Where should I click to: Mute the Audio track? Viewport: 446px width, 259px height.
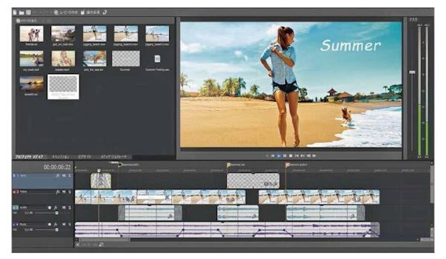pos(64,208)
